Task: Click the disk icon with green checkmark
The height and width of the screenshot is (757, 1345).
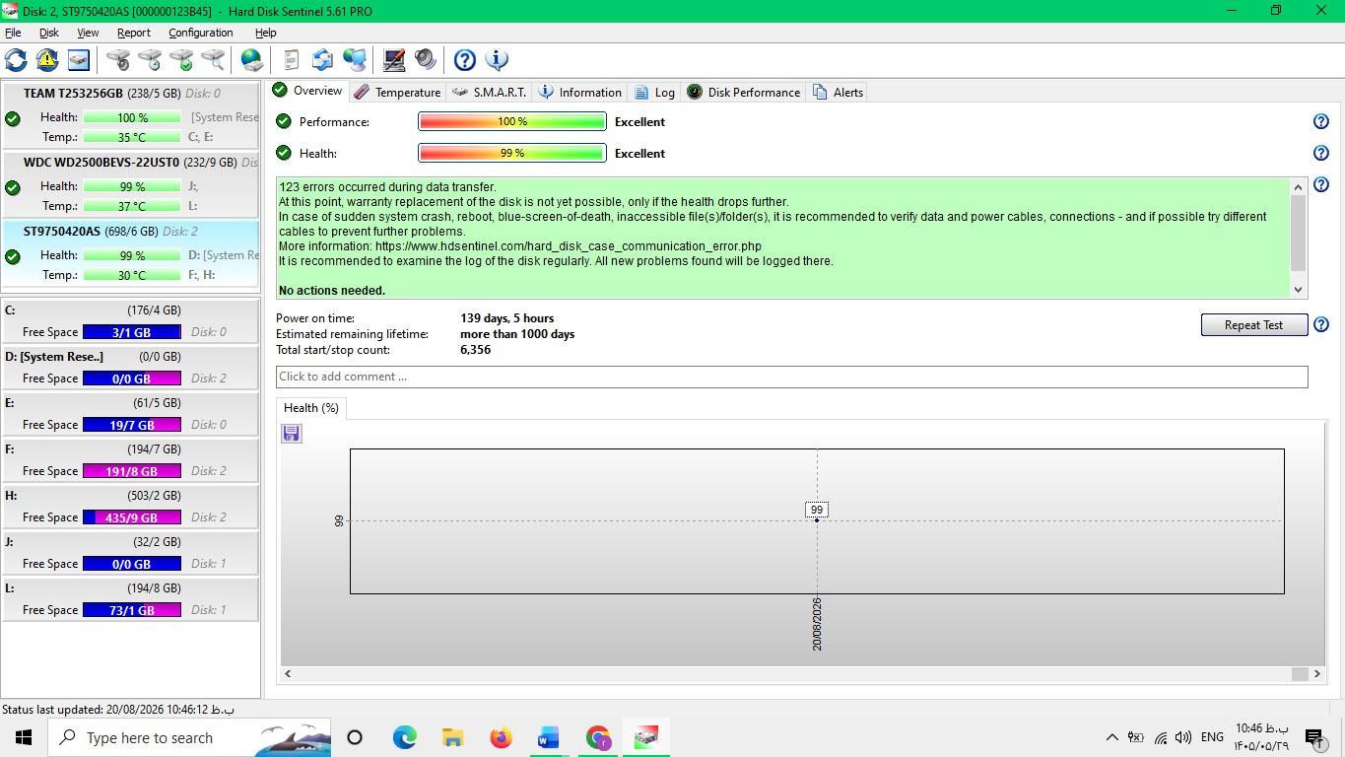Action: (181, 60)
